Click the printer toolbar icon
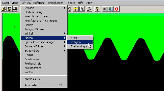Screen dimensions: 164x91 15,9
